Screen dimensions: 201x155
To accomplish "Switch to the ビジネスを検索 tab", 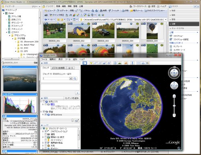I will coord(58,68).
